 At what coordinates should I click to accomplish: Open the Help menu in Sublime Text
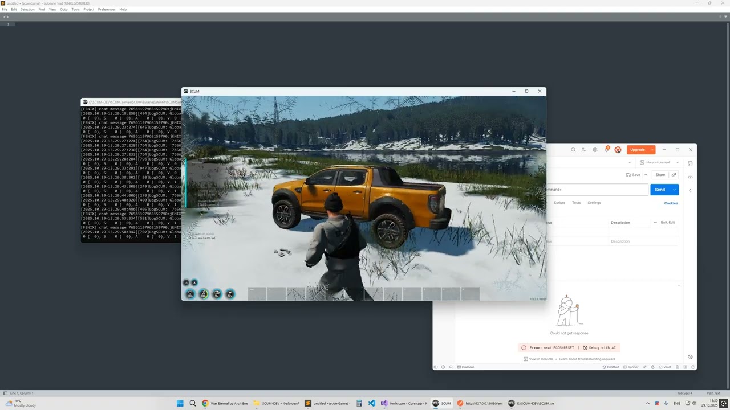123,9
